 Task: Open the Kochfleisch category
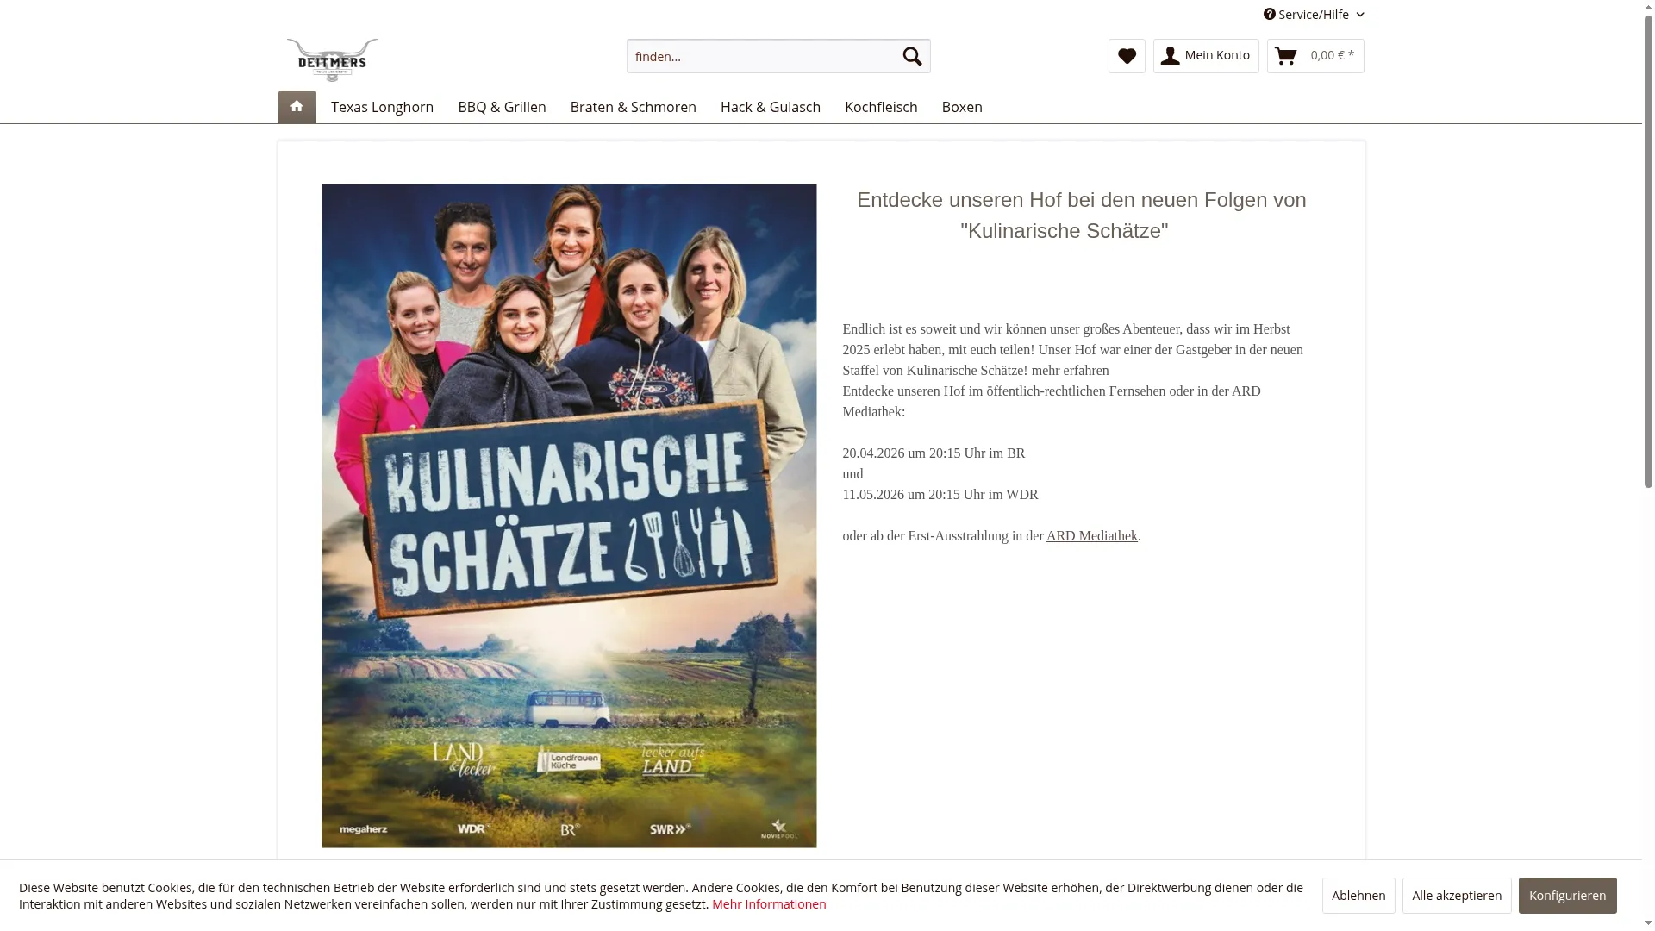pyautogui.click(x=881, y=107)
